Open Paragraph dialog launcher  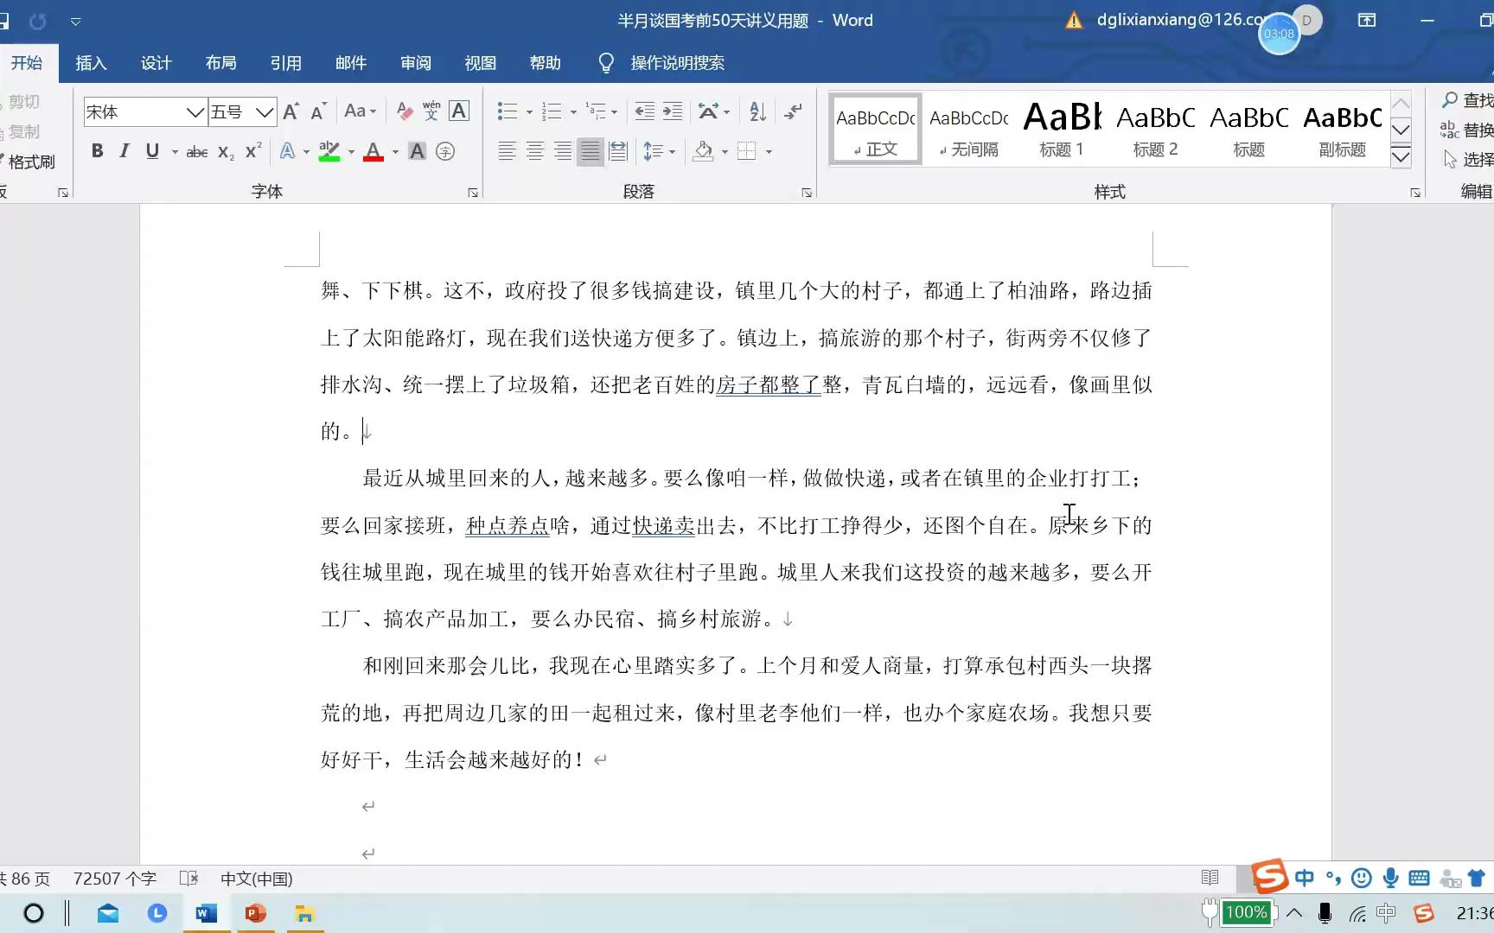pyautogui.click(x=807, y=193)
